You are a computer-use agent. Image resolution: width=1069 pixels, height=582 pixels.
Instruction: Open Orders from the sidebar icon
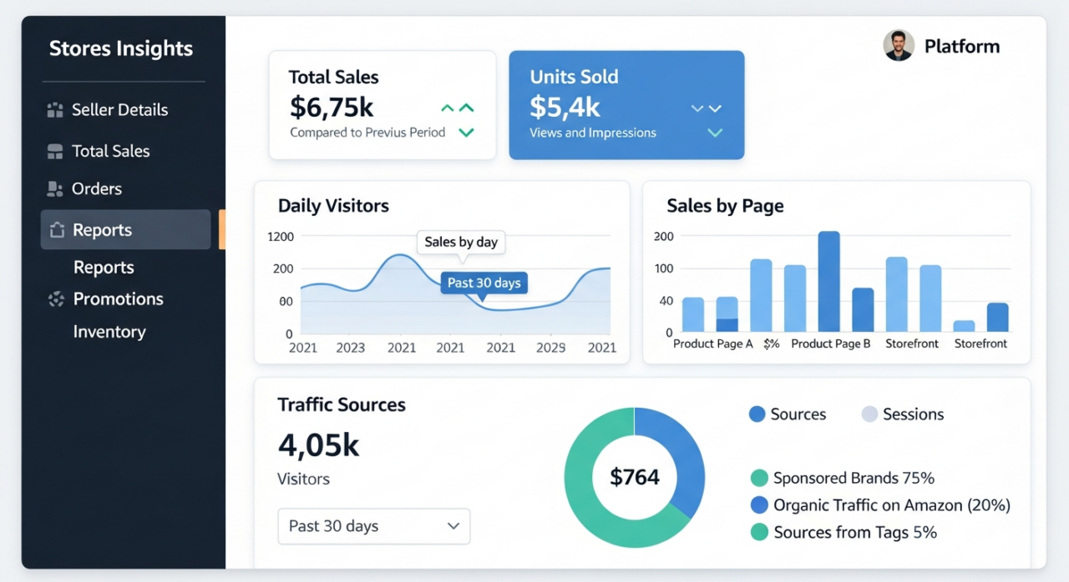pyautogui.click(x=53, y=188)
